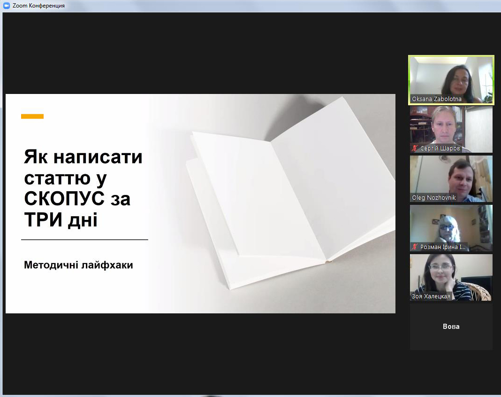Click muted microphone icon beside Розман Ірина
Viewport: 501px width, 397px height.
(415, 247)
